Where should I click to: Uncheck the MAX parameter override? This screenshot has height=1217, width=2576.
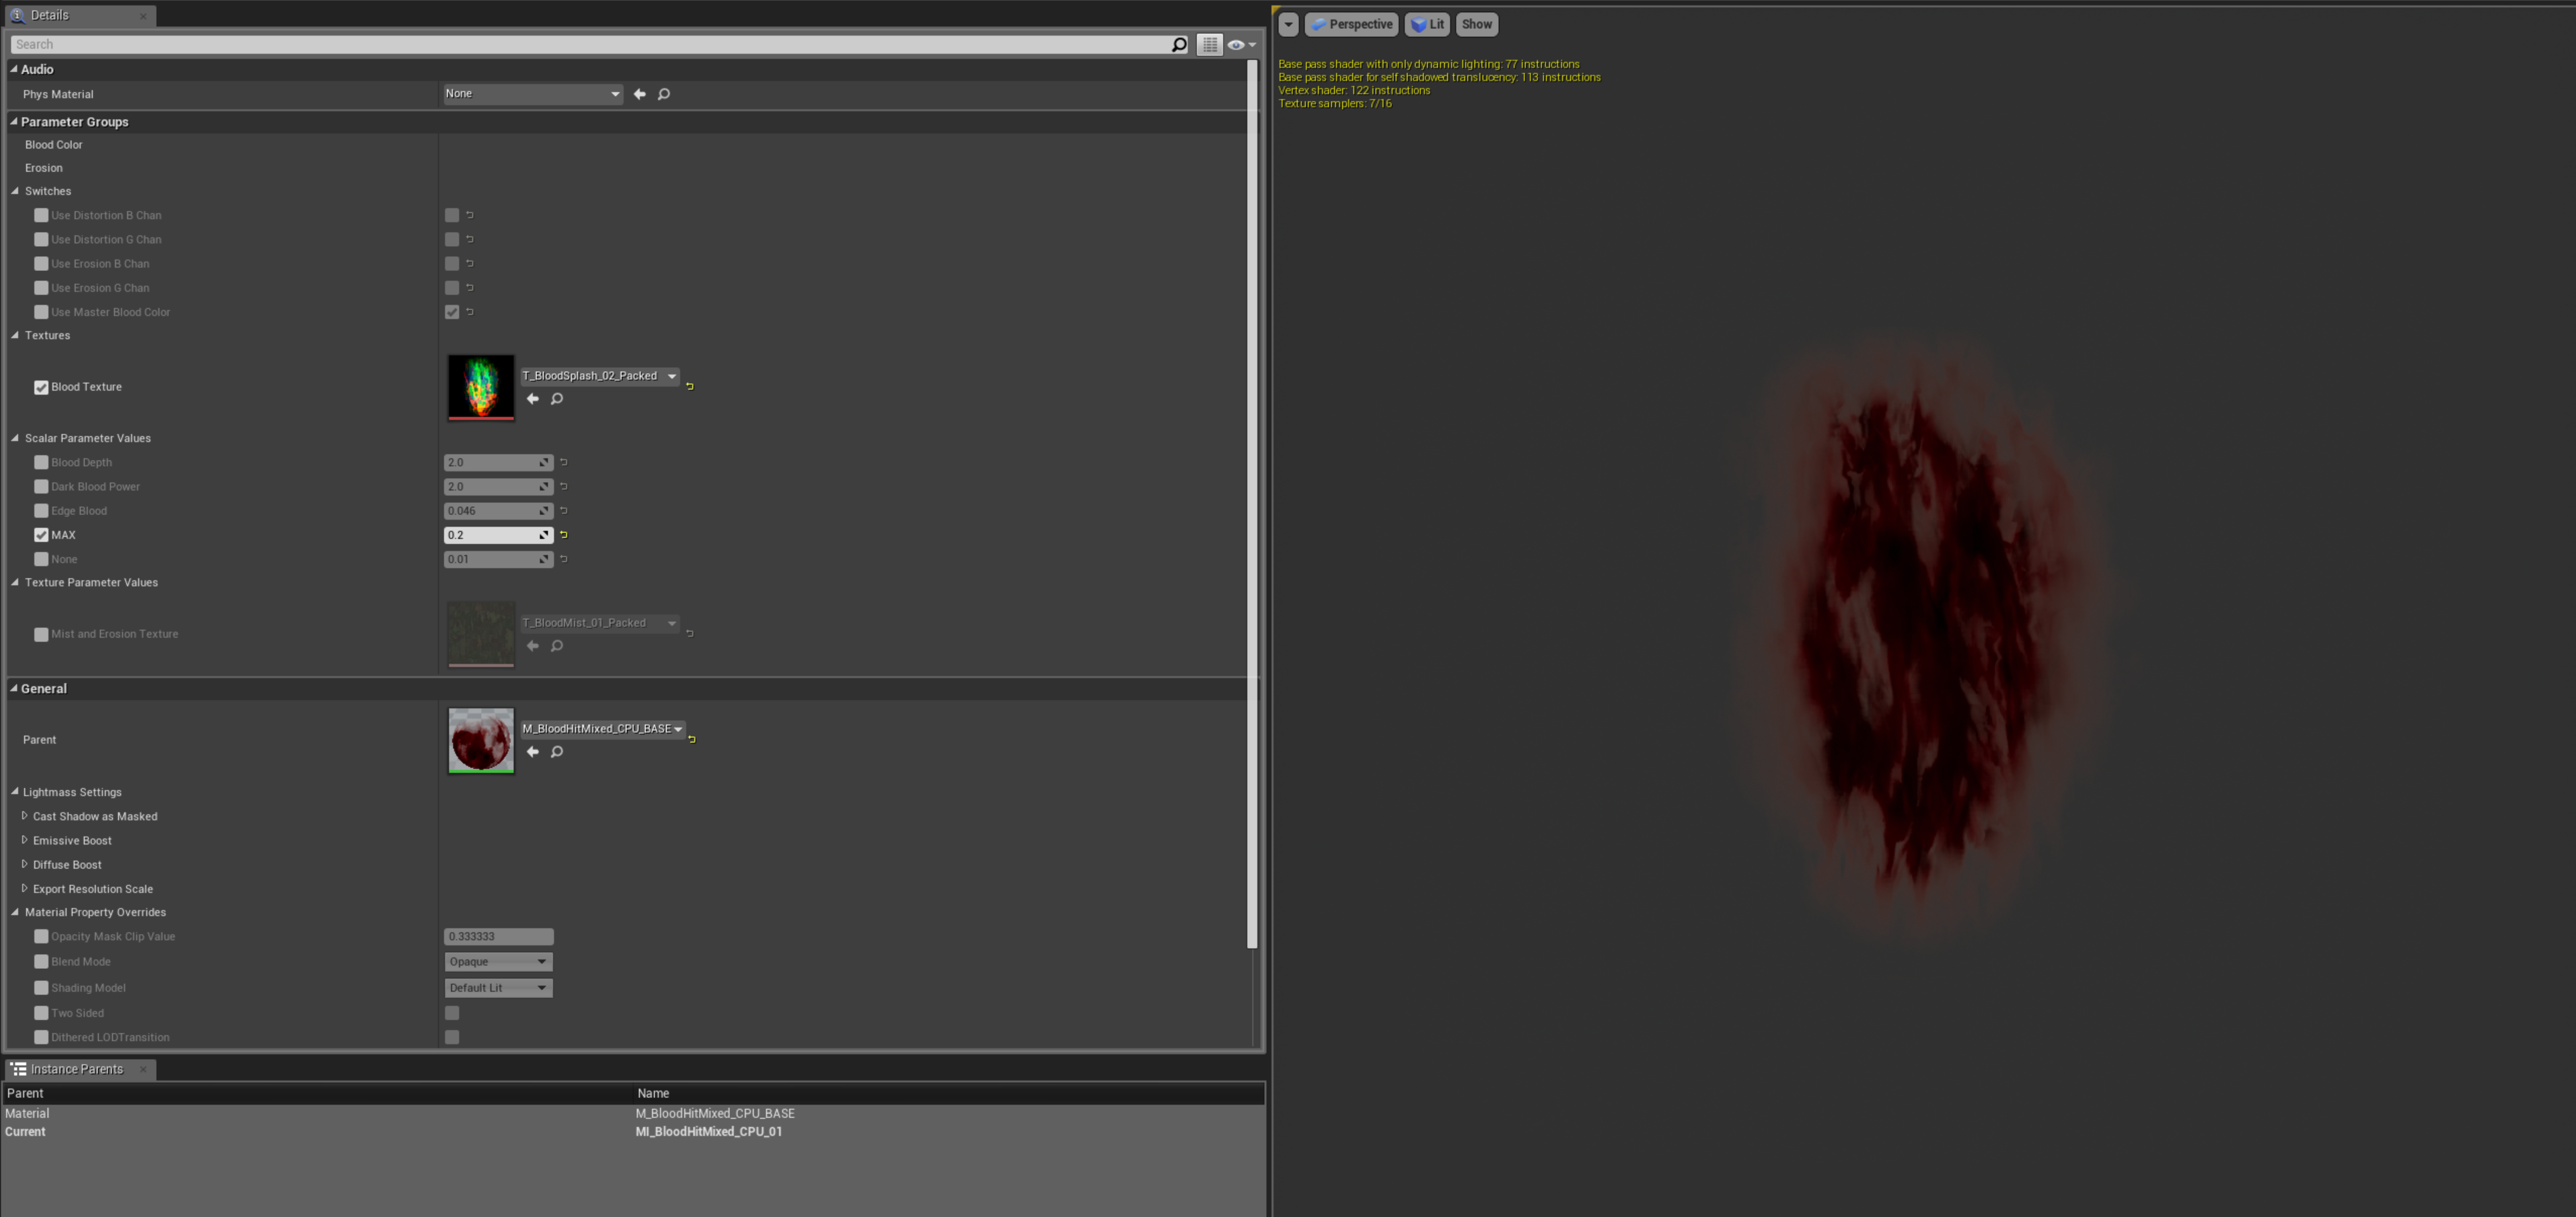[41, 536]
